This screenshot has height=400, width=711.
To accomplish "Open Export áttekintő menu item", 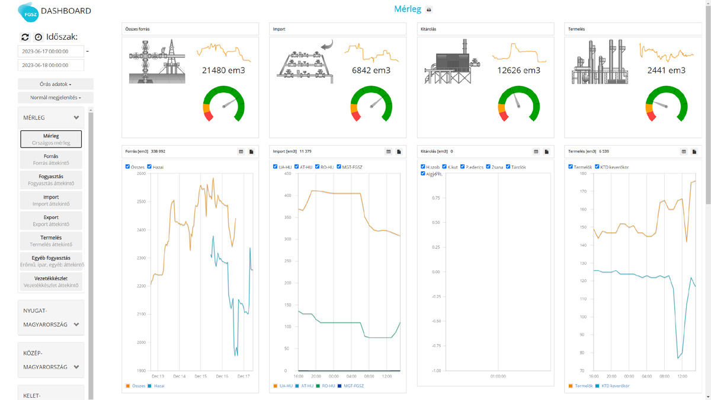I will [51, 220].
